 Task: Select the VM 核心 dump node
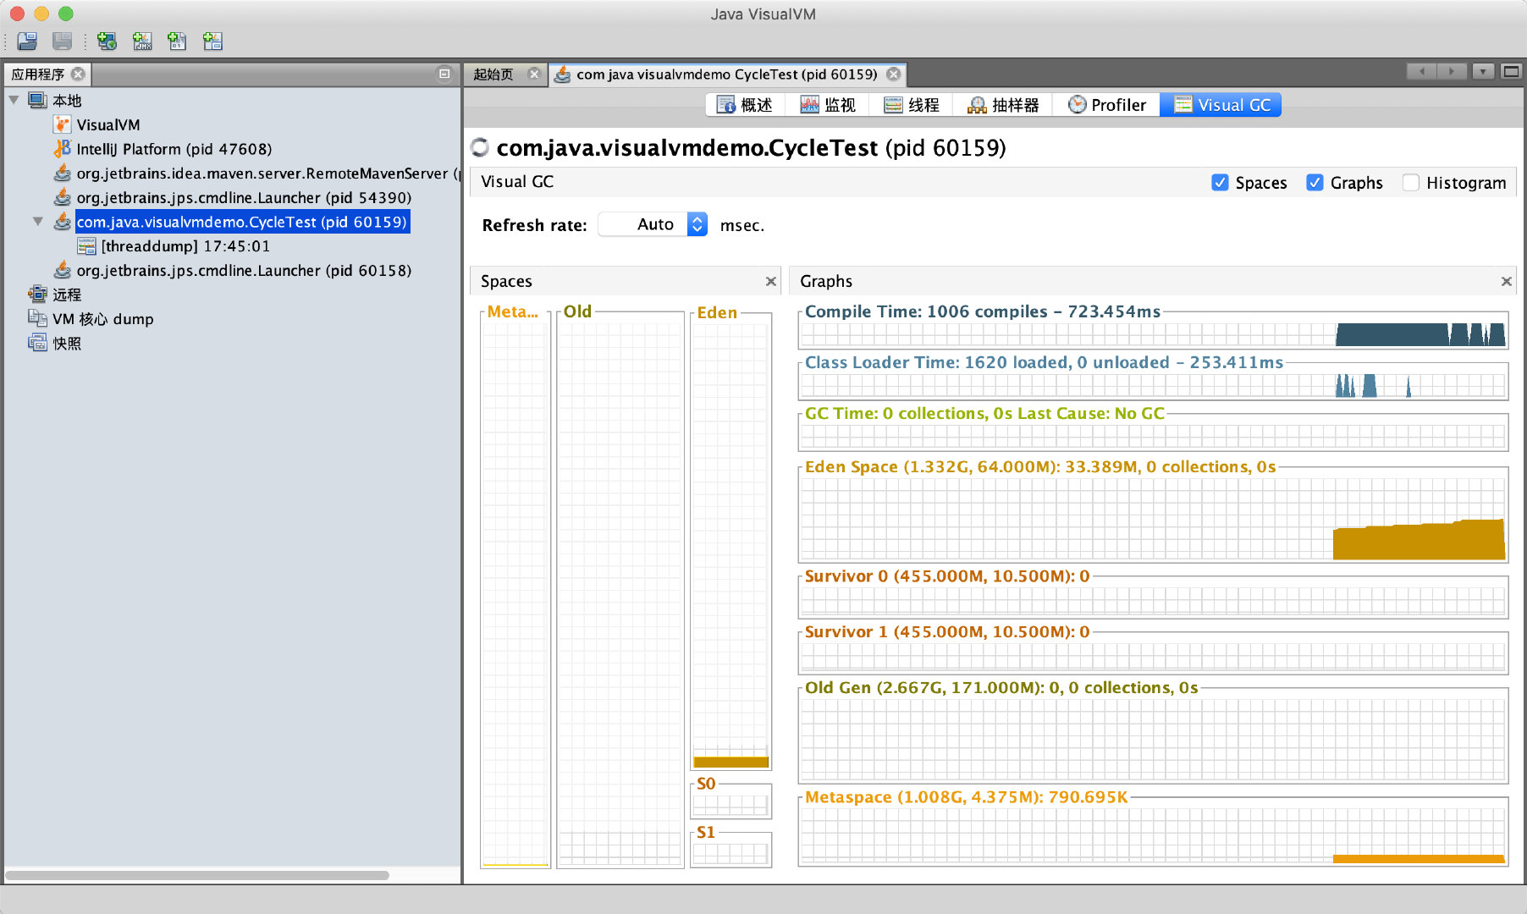coord(103,318)
